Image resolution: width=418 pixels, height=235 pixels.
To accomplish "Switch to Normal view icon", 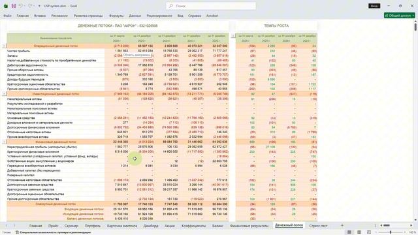I will 349,232.
